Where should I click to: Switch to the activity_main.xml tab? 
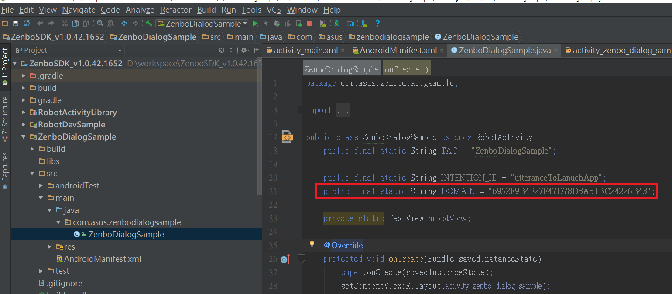(306, 51)
